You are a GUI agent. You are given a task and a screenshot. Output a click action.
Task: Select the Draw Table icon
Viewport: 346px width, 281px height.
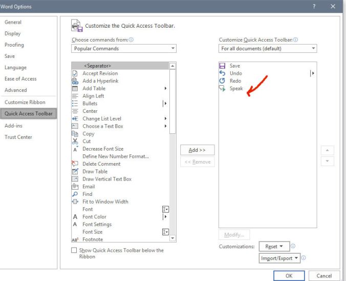(x=75, y=172)
